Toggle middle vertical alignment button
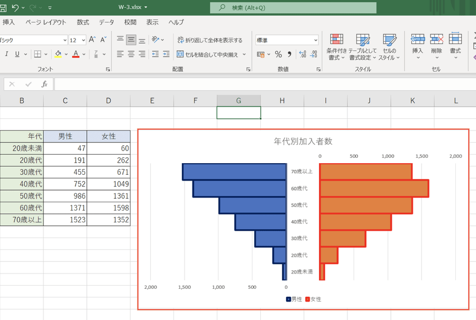Viewport: 476px width, 320px height. click(x=131, y=40)
